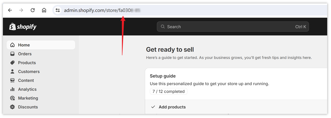Click the Ctrl K shortcut hint
Screen dimensions: 331x118
(x=301, y=27)
